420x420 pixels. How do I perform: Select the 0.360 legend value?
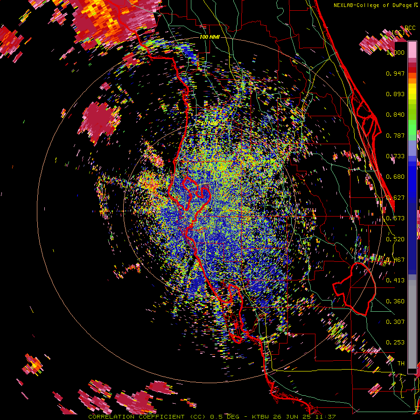(395, 301)
